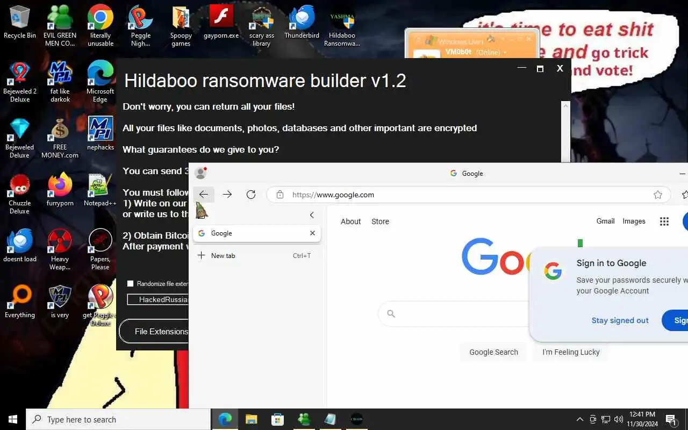Open the Images link on Google
Viewport: 688px width, 430px height.
(x=634, y=221)
